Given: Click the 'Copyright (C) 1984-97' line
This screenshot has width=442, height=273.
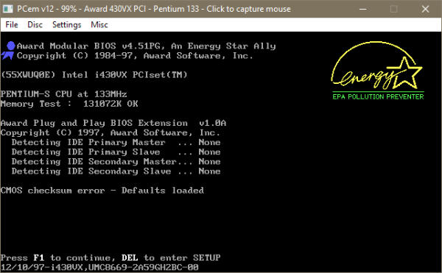Looking at the screenshot, I should tap(135, 56).
